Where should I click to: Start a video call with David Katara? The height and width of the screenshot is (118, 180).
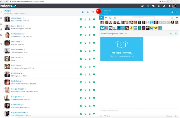90,74
